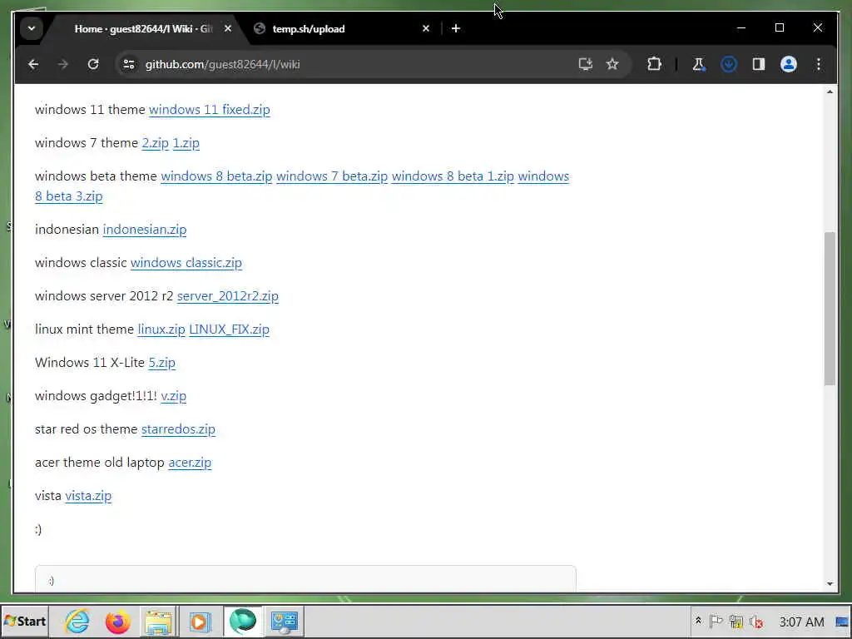Launch Internet Explorer from taskbar

[x=77, y=621]
